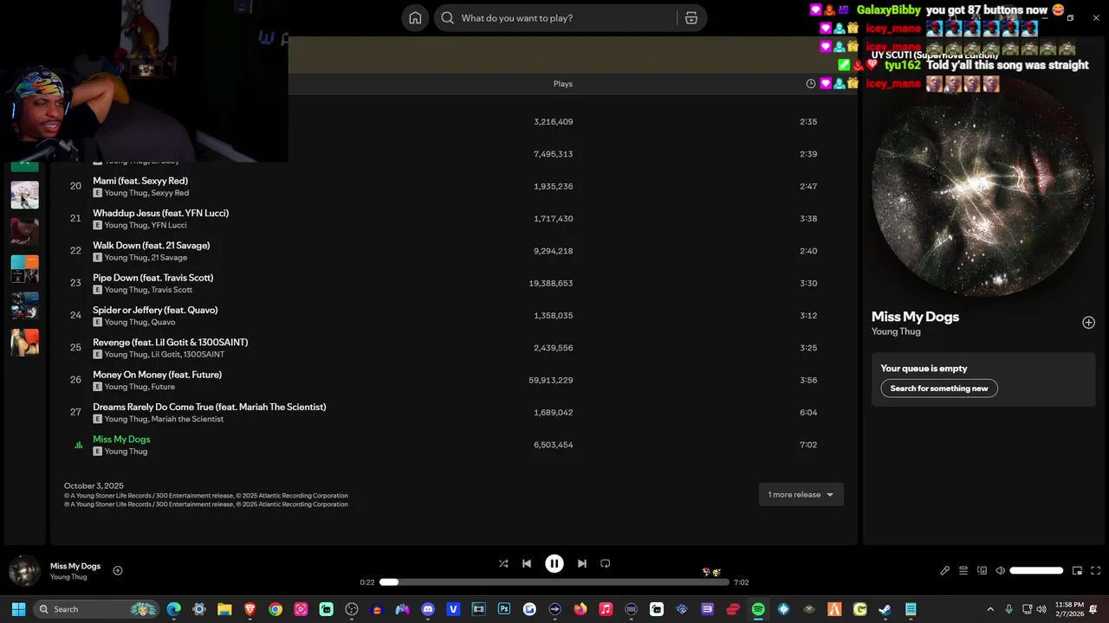Click duration 7:02 in Miss My Dogs row
Viewport: 1109px width, 623px height.
[x=808, y=445]
